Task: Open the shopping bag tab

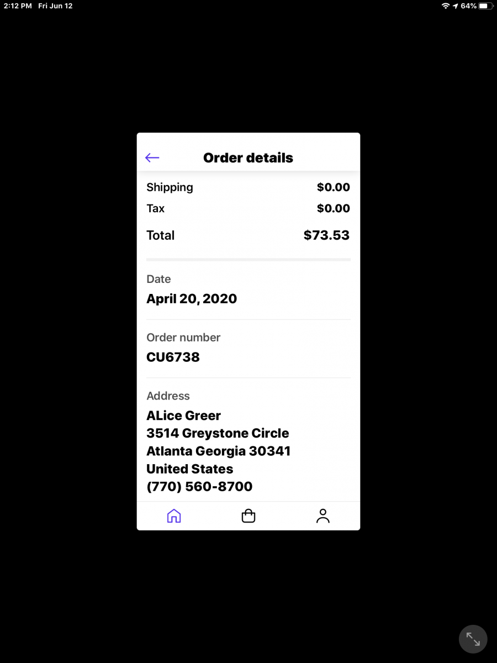Action: pyautogui.click(x=248, y=516)
